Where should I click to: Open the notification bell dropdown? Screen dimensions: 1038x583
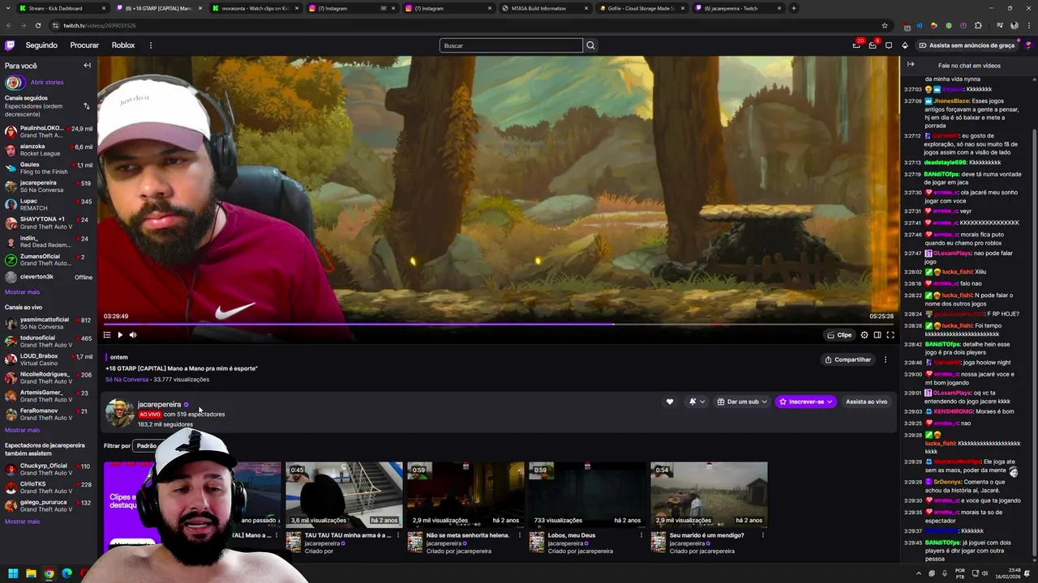click(697, 402)
